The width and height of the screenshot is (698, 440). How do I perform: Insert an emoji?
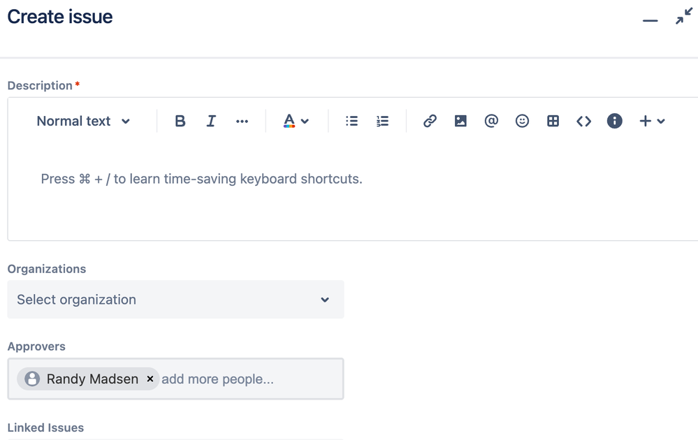tap(522, 120)
